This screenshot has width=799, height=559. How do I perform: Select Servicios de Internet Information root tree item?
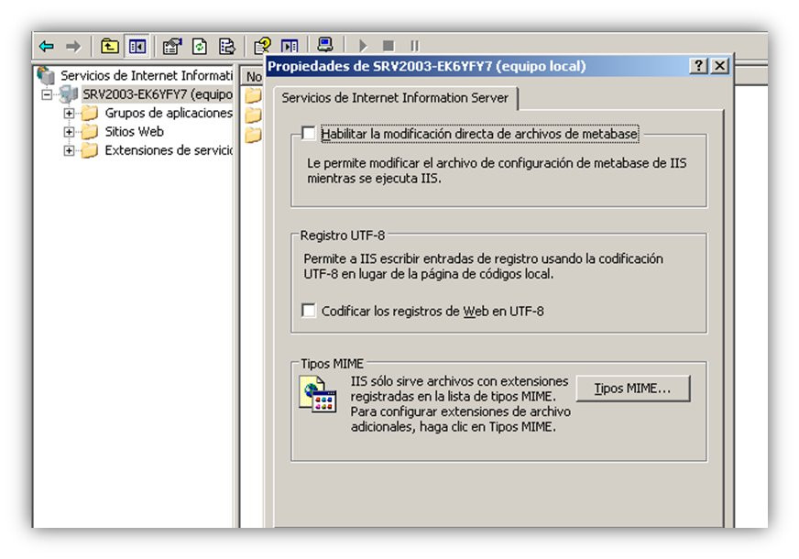pos(147,75)
